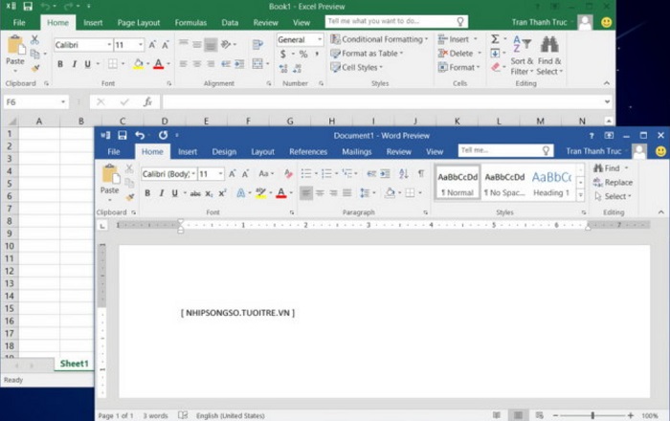The width and height of the screenshot is (670, 421).
Task: Click the Sort & Filter button in Excel
Action: tap(522, 55)
